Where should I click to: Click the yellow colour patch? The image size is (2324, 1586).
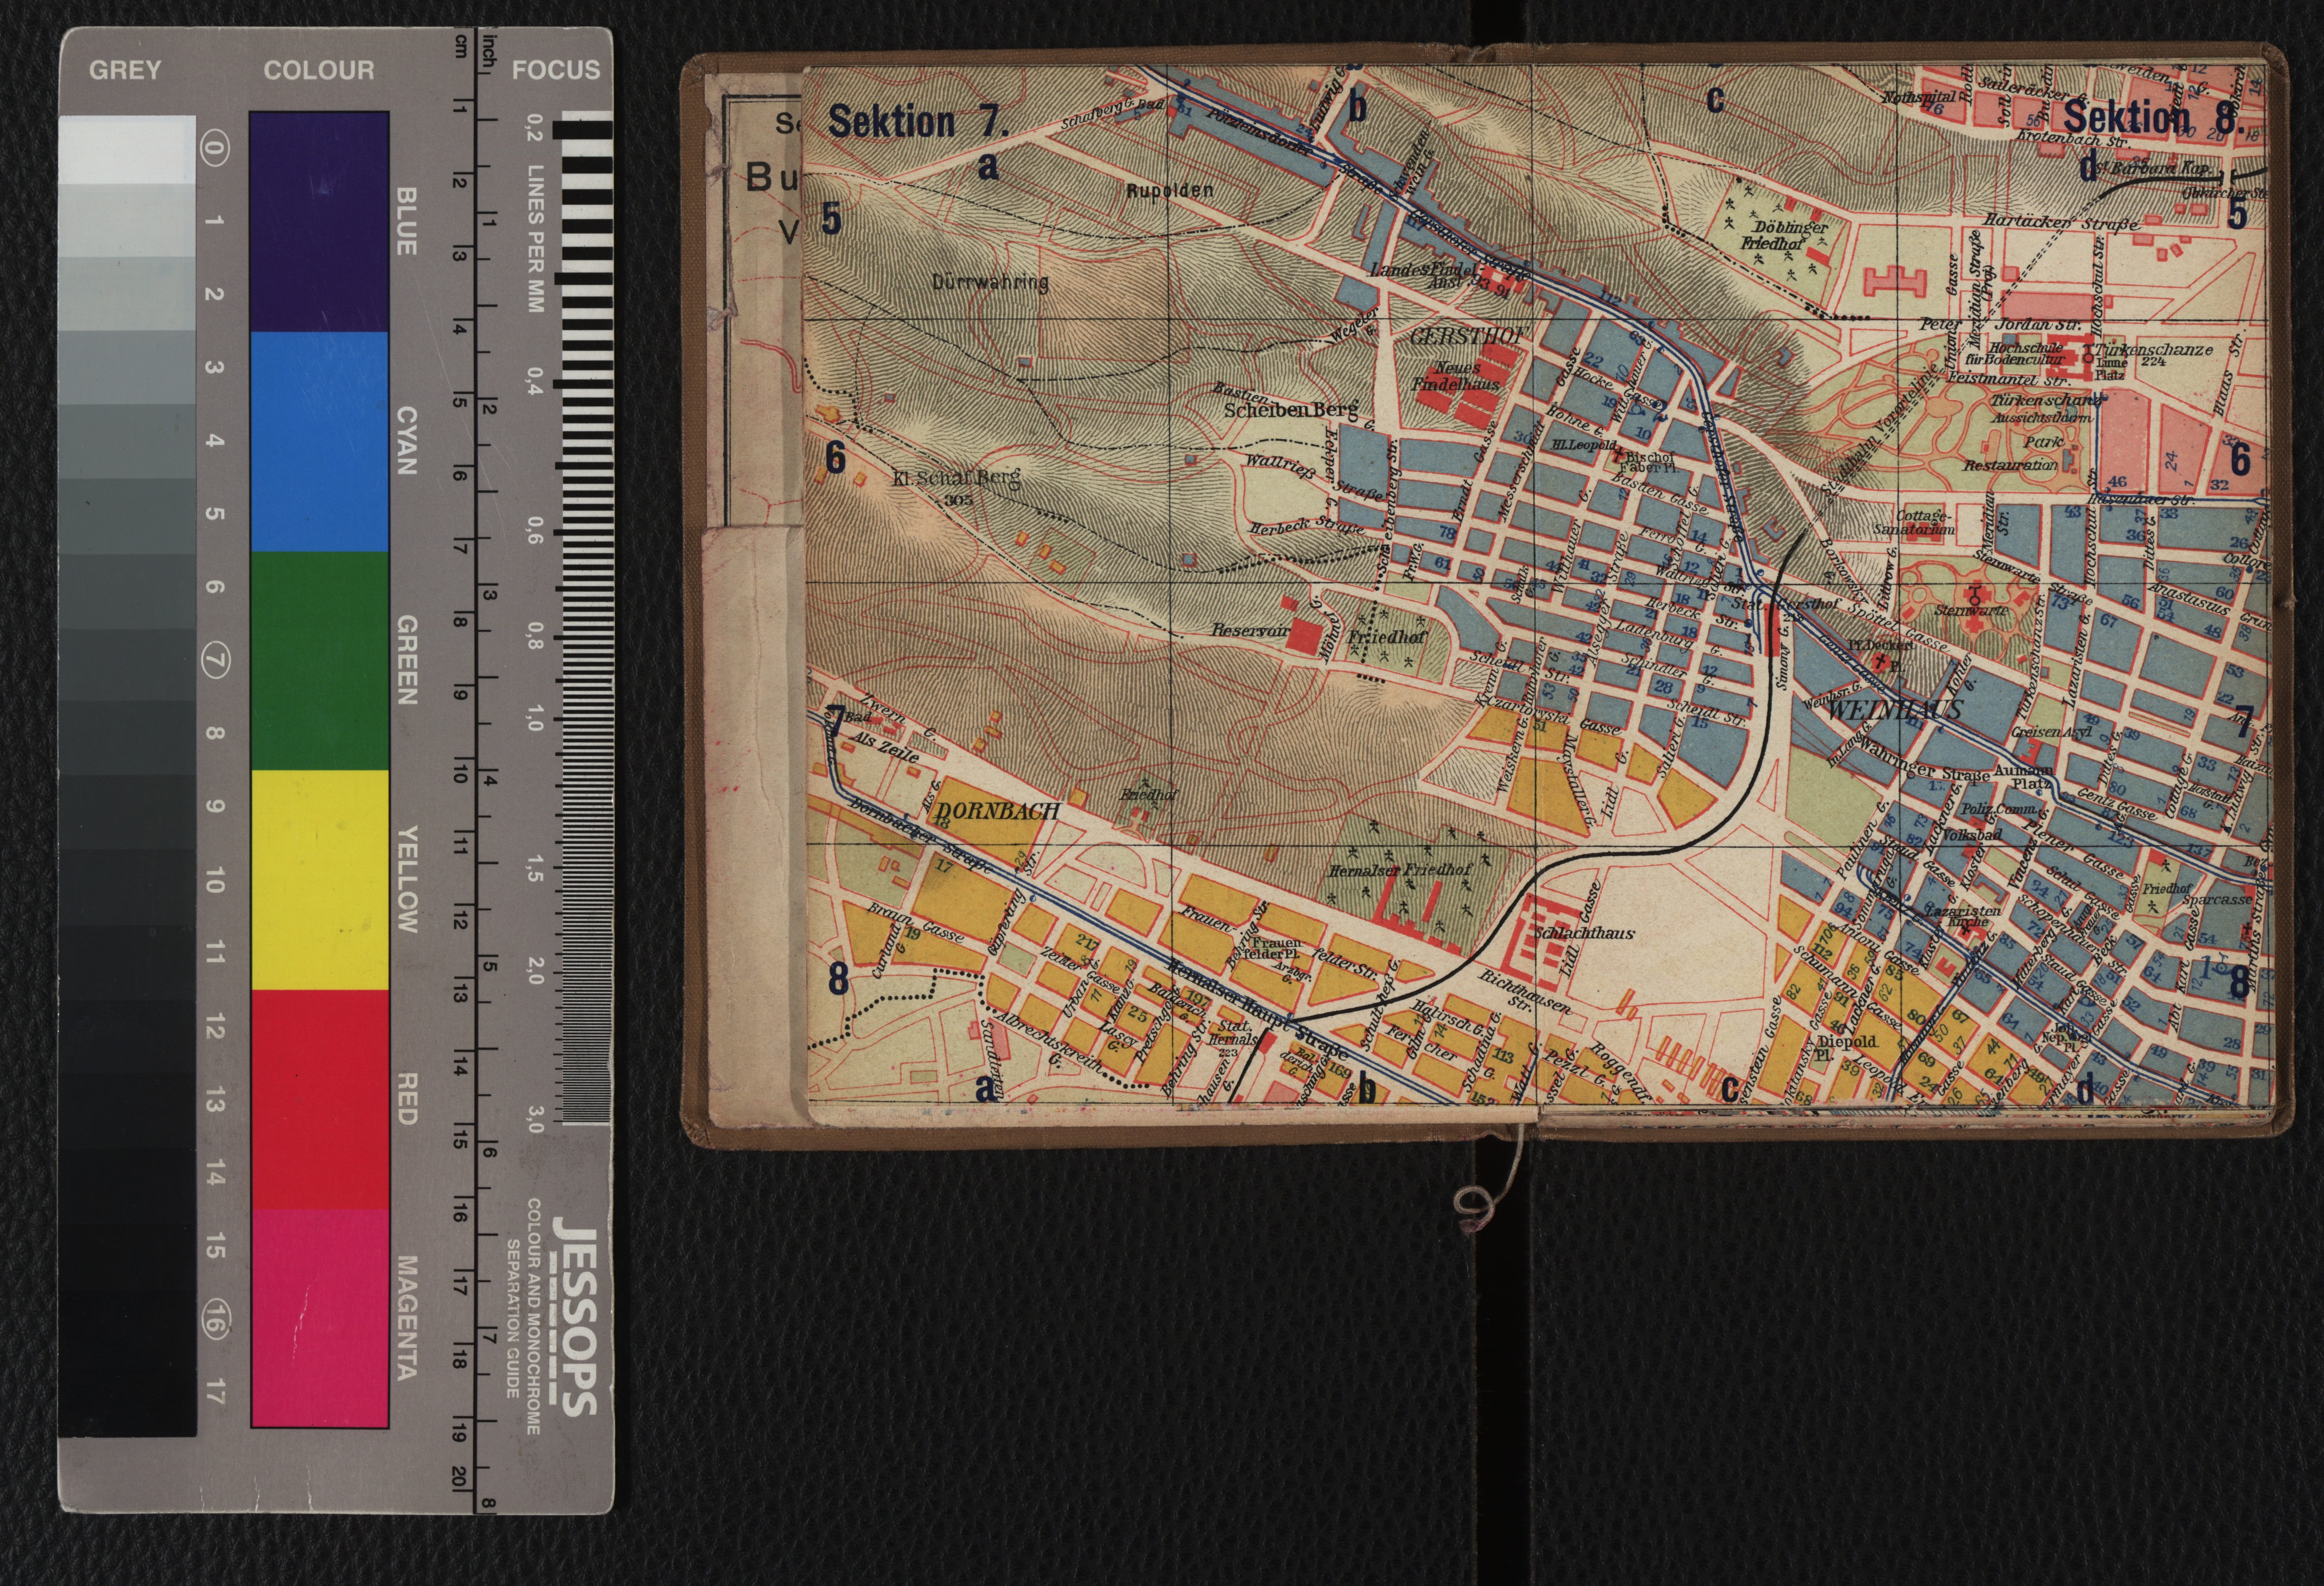pos(319,880)
